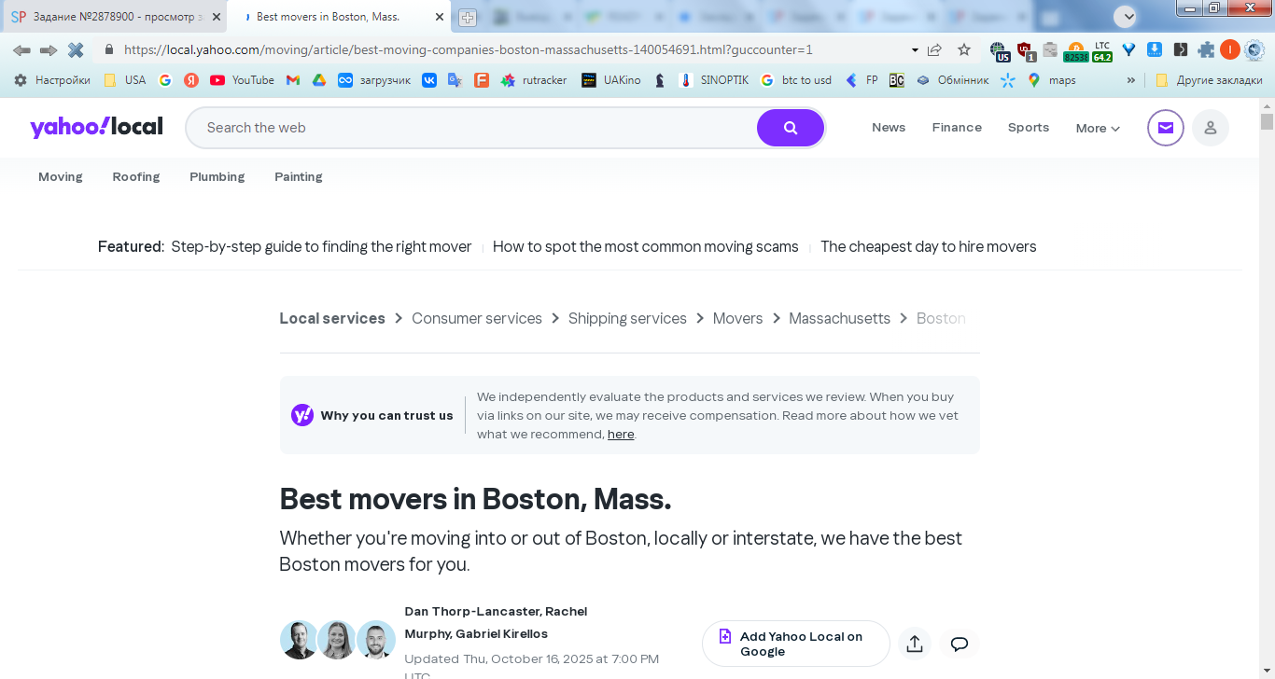Open the Gmail bookmark icon

pyautogui.click(x=292, y=80)
